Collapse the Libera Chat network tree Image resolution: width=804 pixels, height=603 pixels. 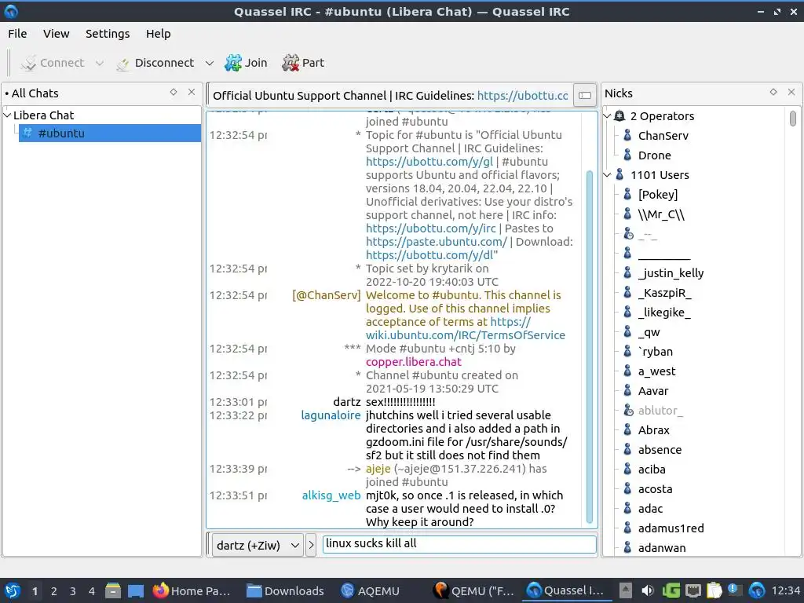7,115
